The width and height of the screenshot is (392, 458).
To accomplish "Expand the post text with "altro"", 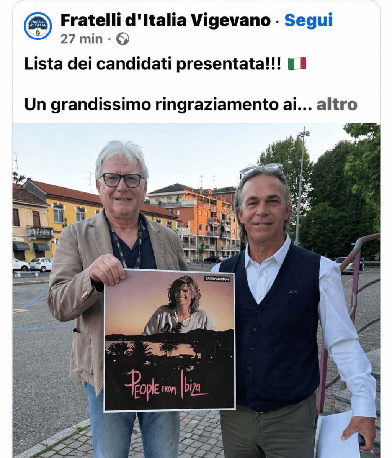I will [x=337, y=105].
